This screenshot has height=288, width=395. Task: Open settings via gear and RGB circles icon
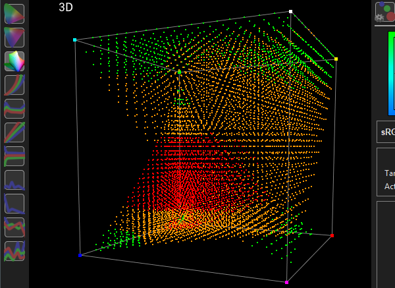pos(384,13)
